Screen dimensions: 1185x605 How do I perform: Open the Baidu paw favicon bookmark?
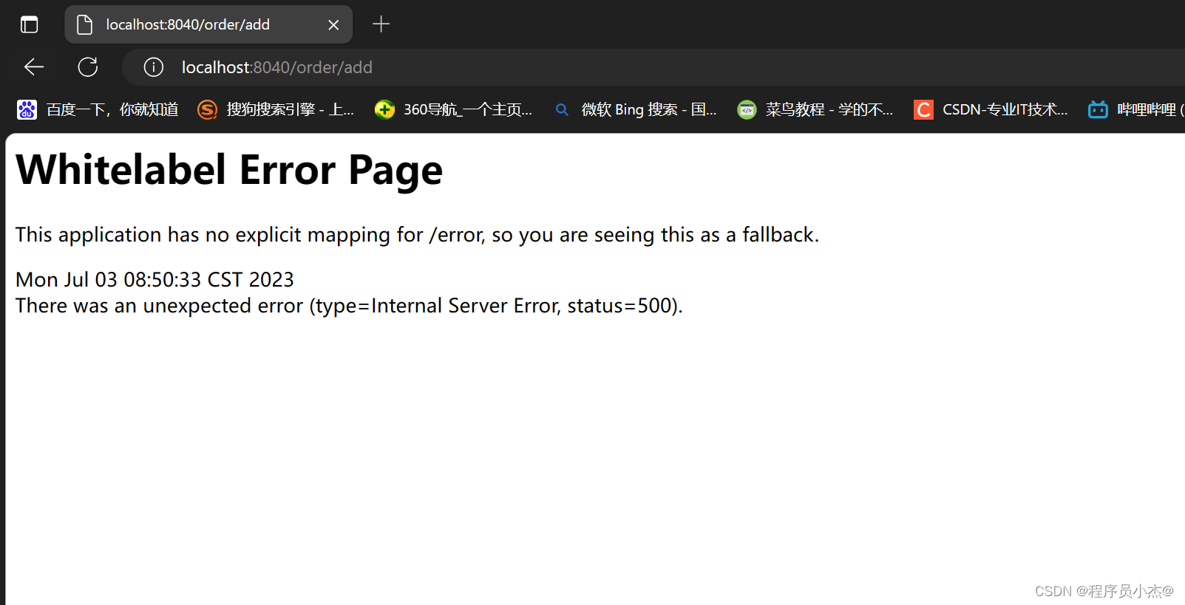27,110
